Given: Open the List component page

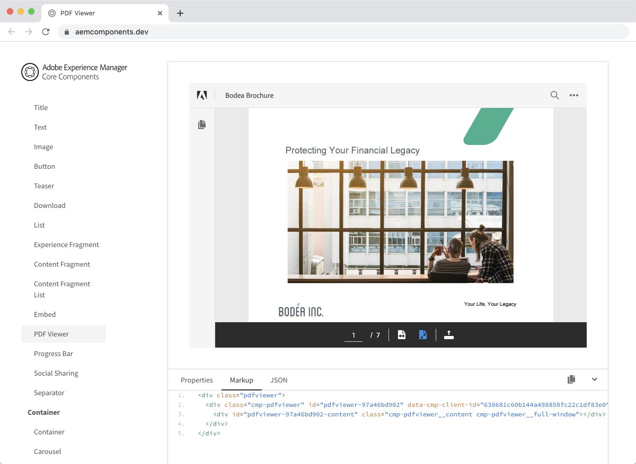Looking at the screenshot, I should coord(39,225).
